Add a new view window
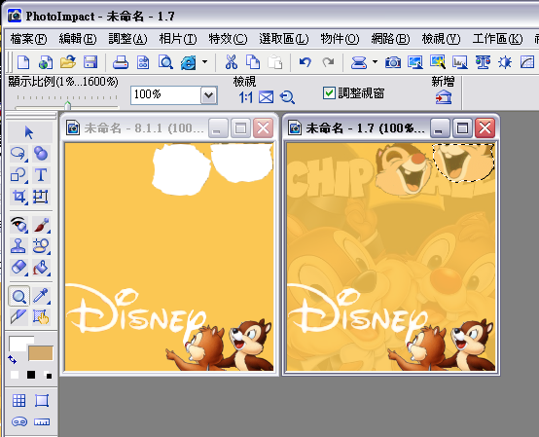The width and height of the screenshot is (539, 437). point(444,97)
